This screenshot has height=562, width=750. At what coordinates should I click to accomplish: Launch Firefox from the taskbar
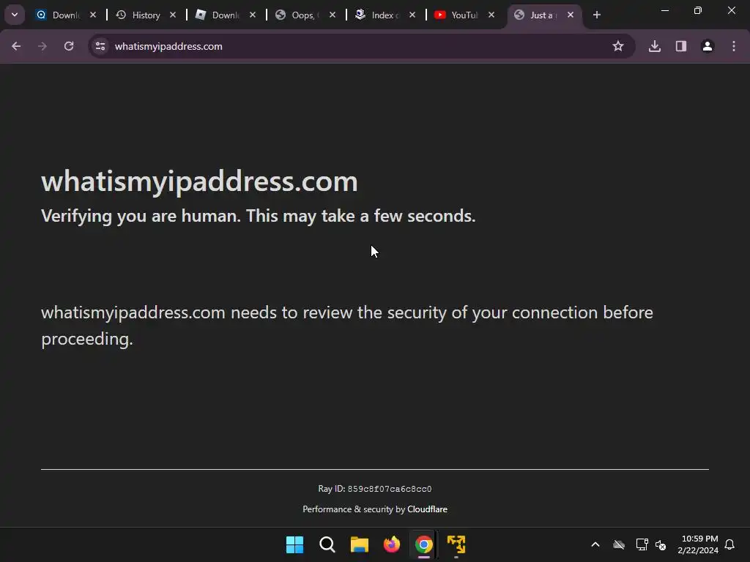click(392, 544)
